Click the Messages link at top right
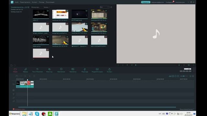This screenshot has height=116, width=207. pos(169,2)
